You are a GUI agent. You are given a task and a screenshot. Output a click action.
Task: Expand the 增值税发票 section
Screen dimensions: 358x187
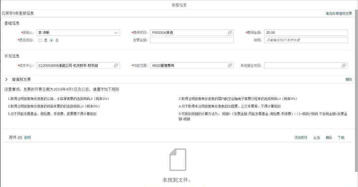6,80
